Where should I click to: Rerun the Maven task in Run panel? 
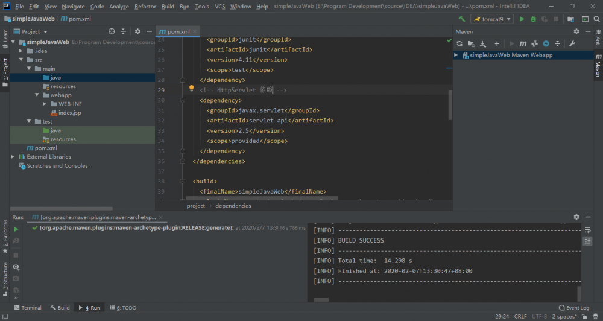point(16,229)
